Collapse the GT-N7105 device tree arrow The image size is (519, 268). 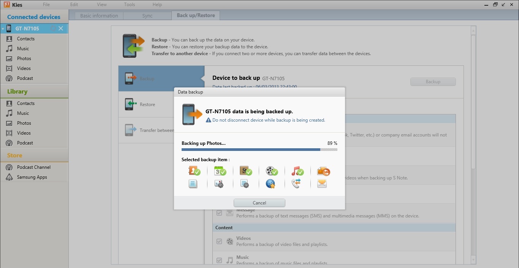(3, 29)
